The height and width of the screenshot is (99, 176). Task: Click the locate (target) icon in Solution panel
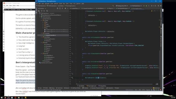click(x=57, y=8)
